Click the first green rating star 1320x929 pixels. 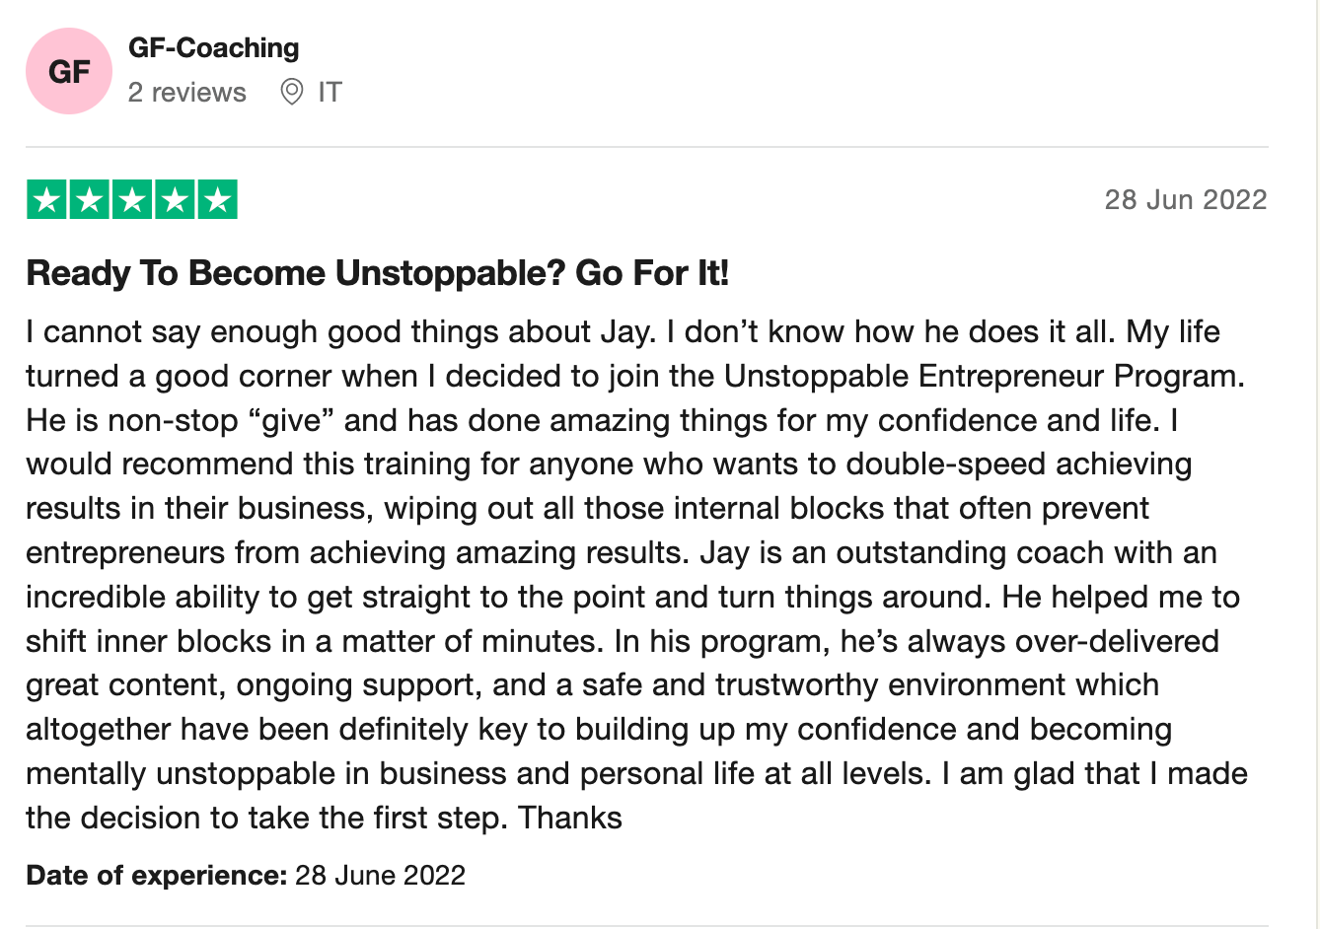[x=47, y=199]
